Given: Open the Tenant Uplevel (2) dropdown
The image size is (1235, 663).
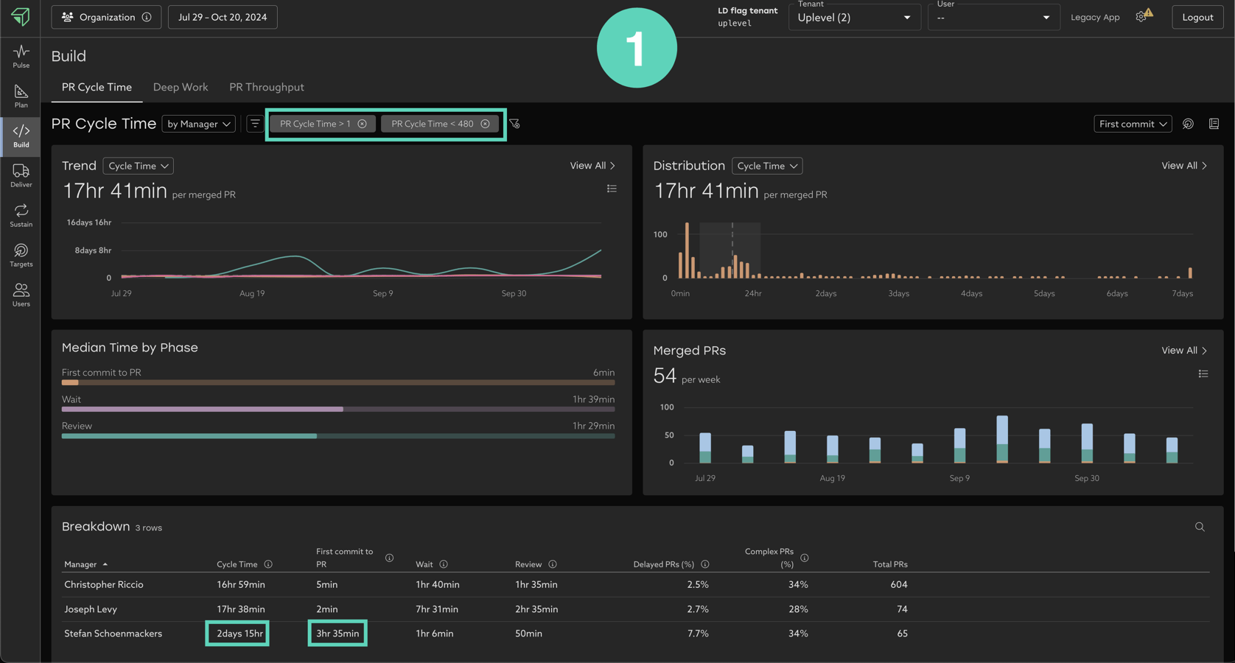Looking at the screenshot, I should (853, 18).
